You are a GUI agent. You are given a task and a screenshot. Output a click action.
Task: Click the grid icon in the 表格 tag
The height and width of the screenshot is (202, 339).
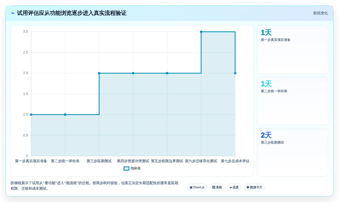[x=213, y=187]
